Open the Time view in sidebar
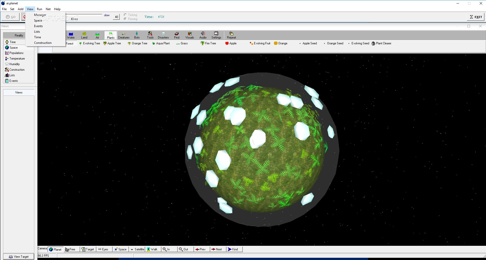This screenshot has width=486, height=260. 14,42
